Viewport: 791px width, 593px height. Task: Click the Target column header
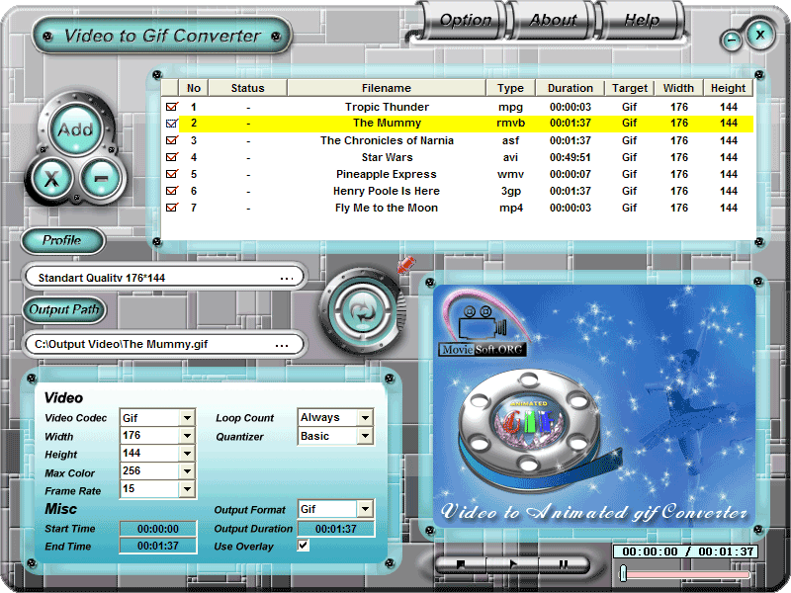630,88
